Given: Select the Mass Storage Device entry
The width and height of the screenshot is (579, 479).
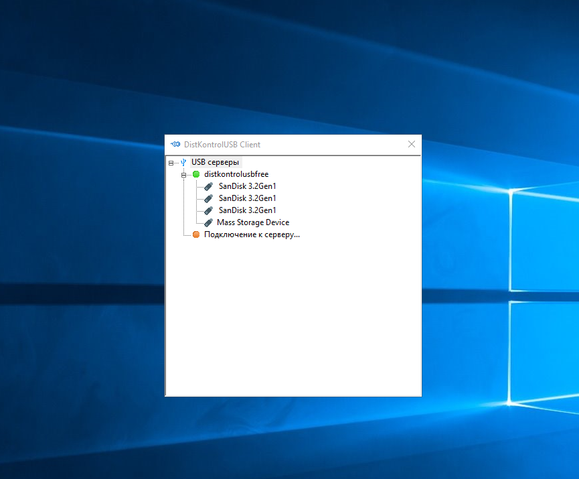Looking at the screenshot, I should (x=253, y=222).
